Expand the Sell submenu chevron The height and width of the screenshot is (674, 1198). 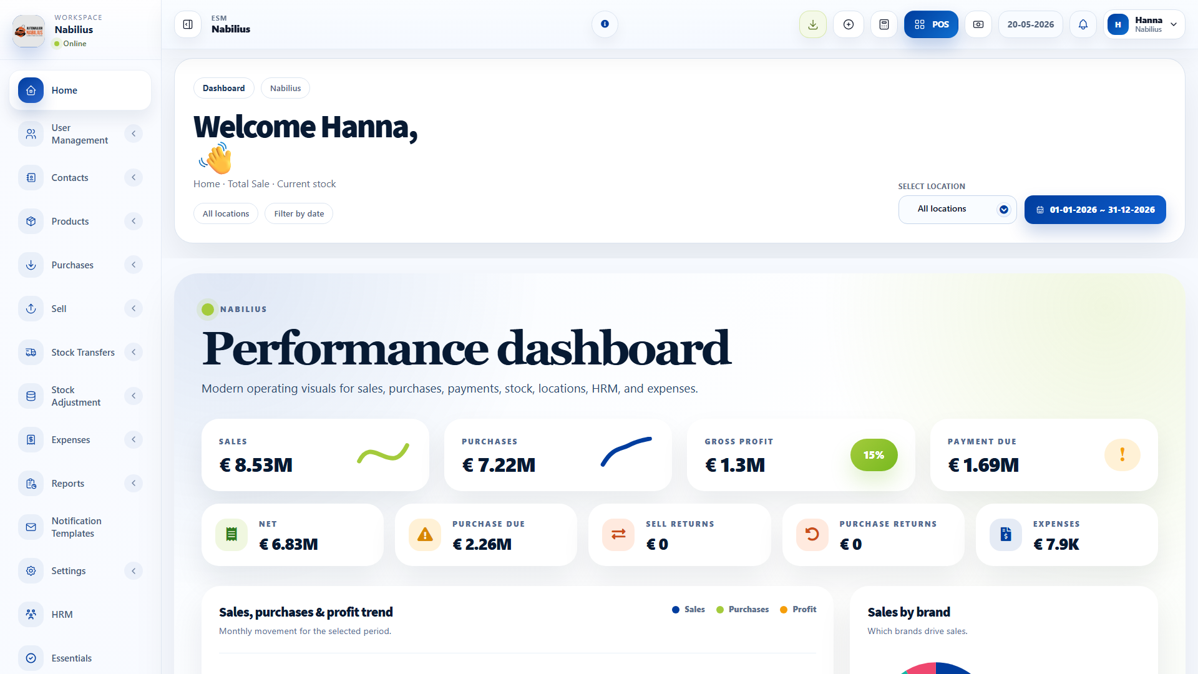134,309
